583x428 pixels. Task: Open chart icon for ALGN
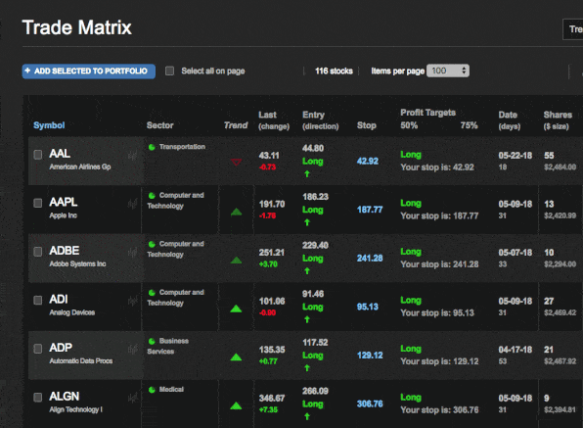point(132,398)
